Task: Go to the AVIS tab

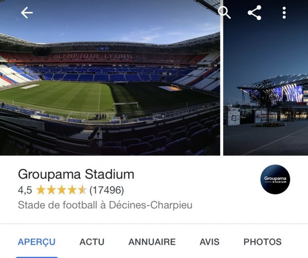Action: (210, 242)
